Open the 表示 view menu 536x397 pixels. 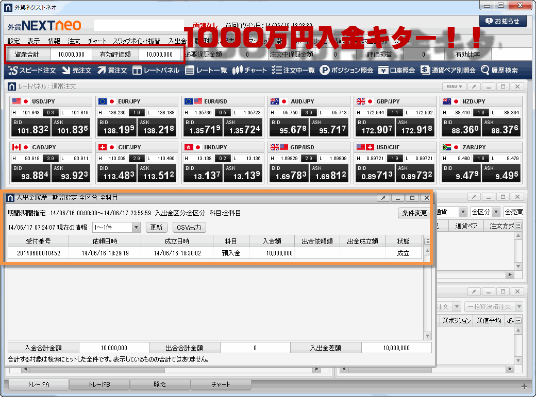click(x=33, y=41)
